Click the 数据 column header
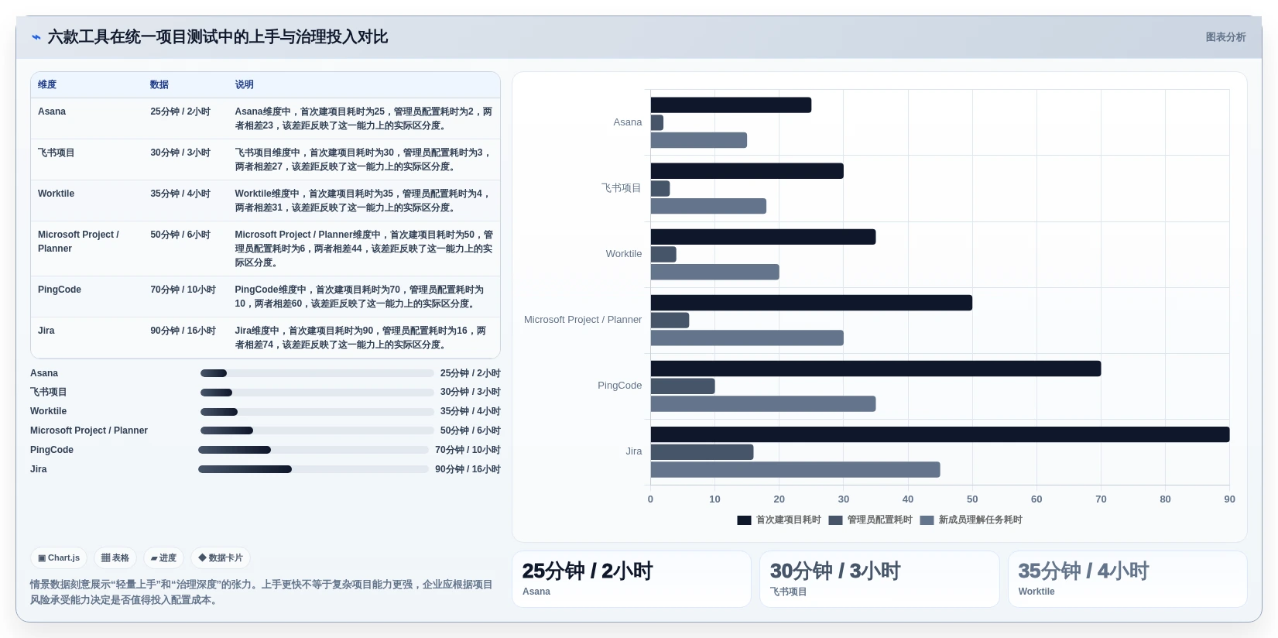The image size is (1278, 638). (x=159, y=84)
